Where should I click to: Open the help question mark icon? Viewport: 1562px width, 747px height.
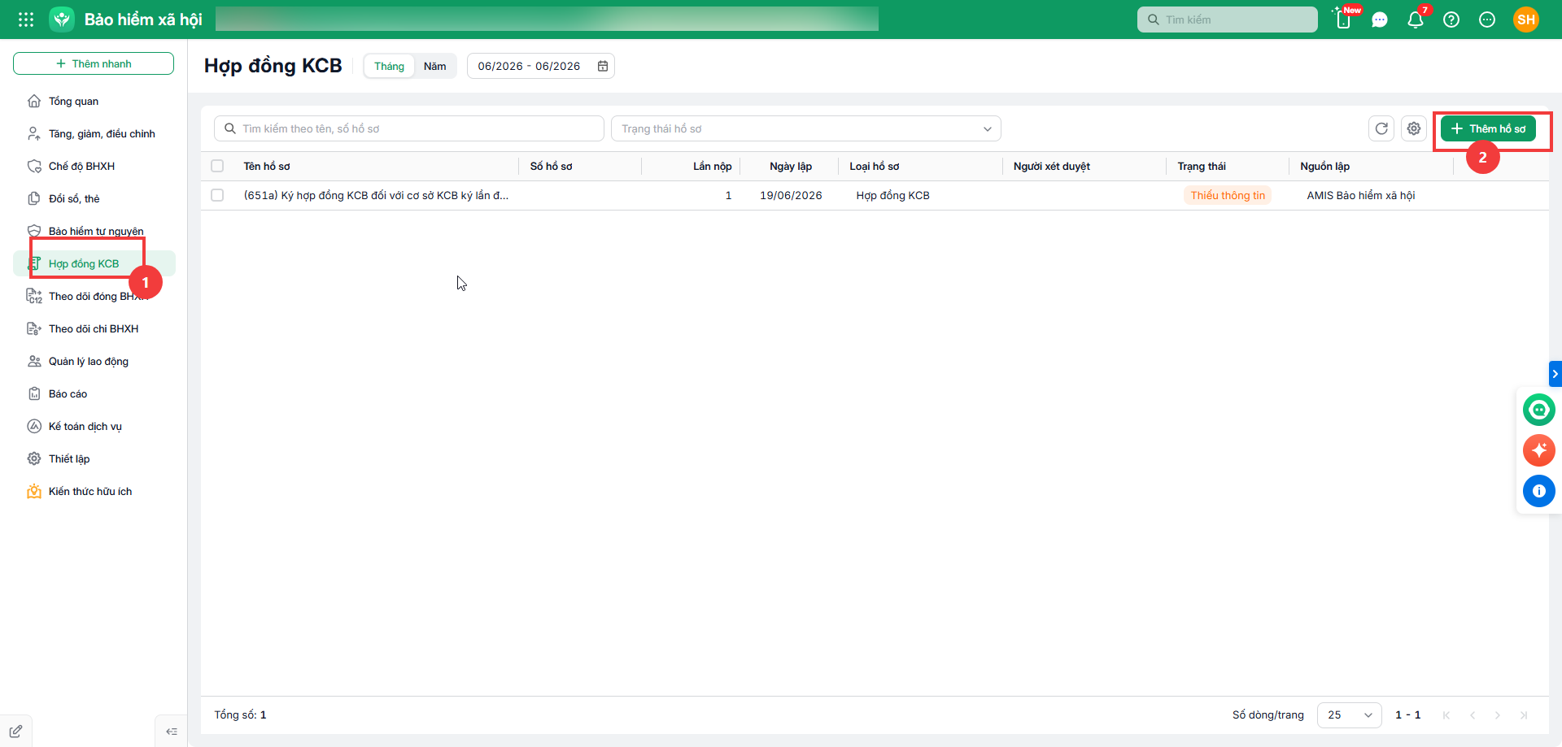[x=1451, y=20]
